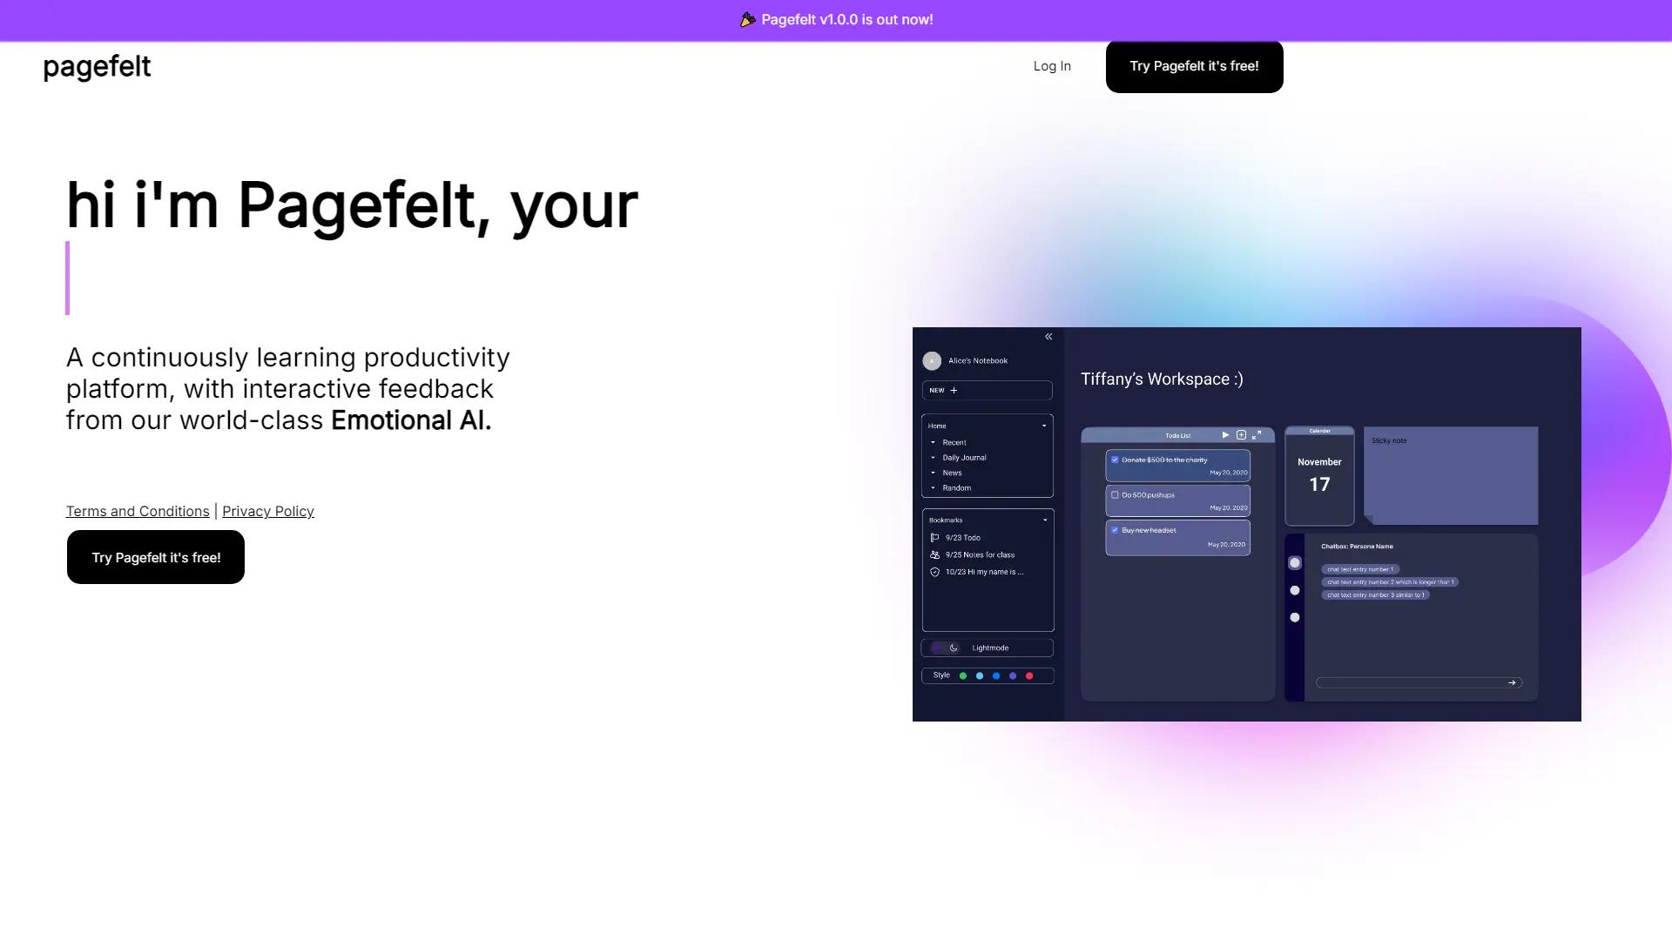Expand the Daily Journal item
Screen dimensions: 1672x940
(933, 458)
